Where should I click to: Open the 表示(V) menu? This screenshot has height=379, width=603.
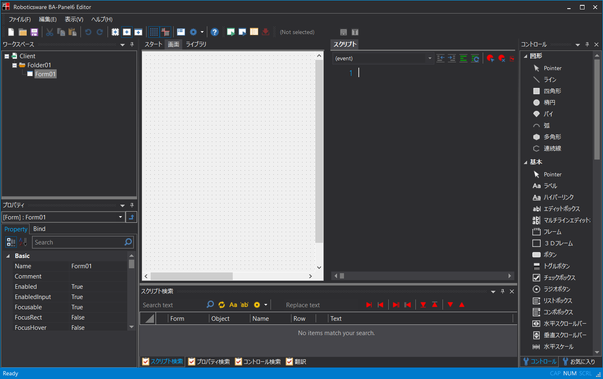73,19
